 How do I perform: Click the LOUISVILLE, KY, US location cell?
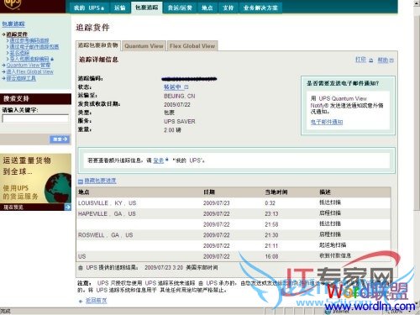[x=107, y=203]
